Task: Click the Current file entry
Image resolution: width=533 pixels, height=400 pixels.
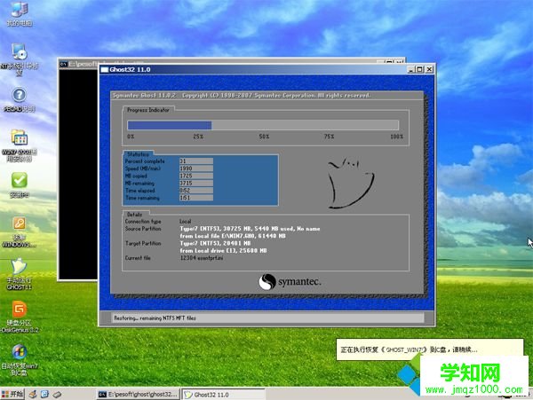Action: (x=202, y=258)
